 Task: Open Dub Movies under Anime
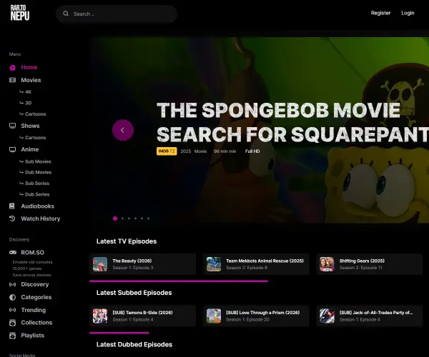pos(36,172)
